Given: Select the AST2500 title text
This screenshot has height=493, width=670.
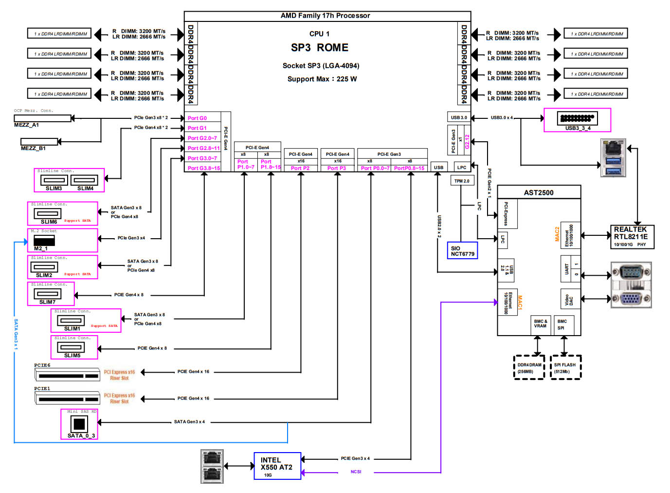Looking at the screenshot, I should pyautogui.click(x=539, y=192).
